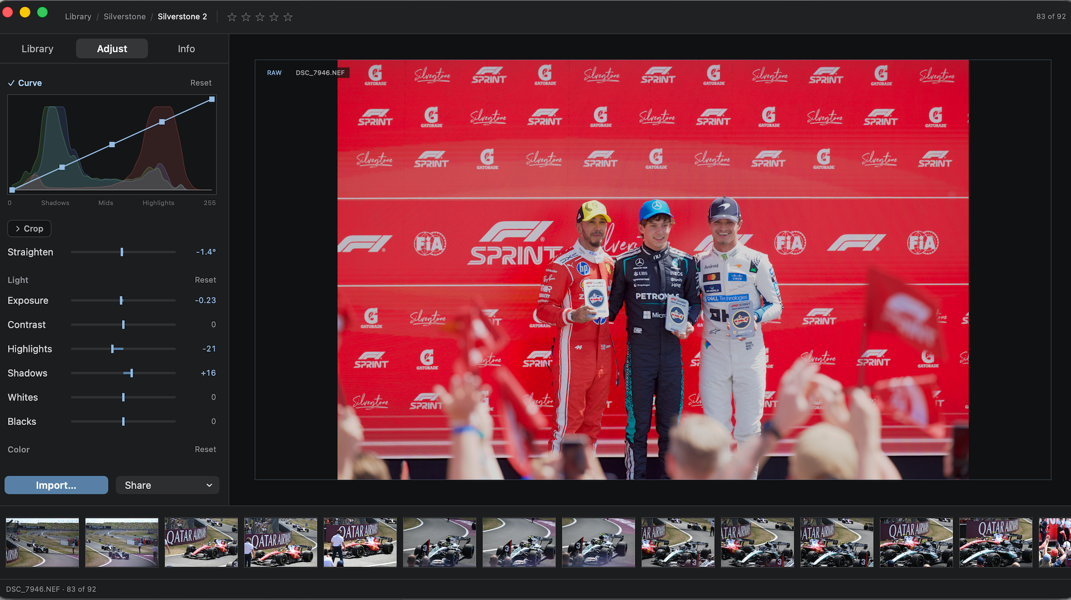Click the Whites value 0
The image size is (1071, 600).
(214, 398)
